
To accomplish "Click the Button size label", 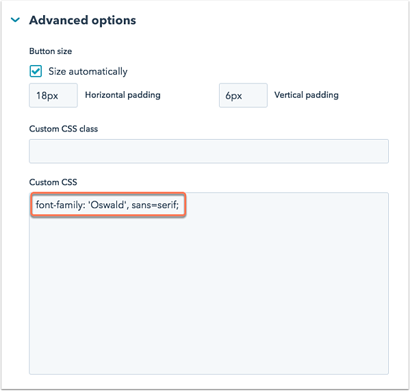I will (x=51, y=51).
